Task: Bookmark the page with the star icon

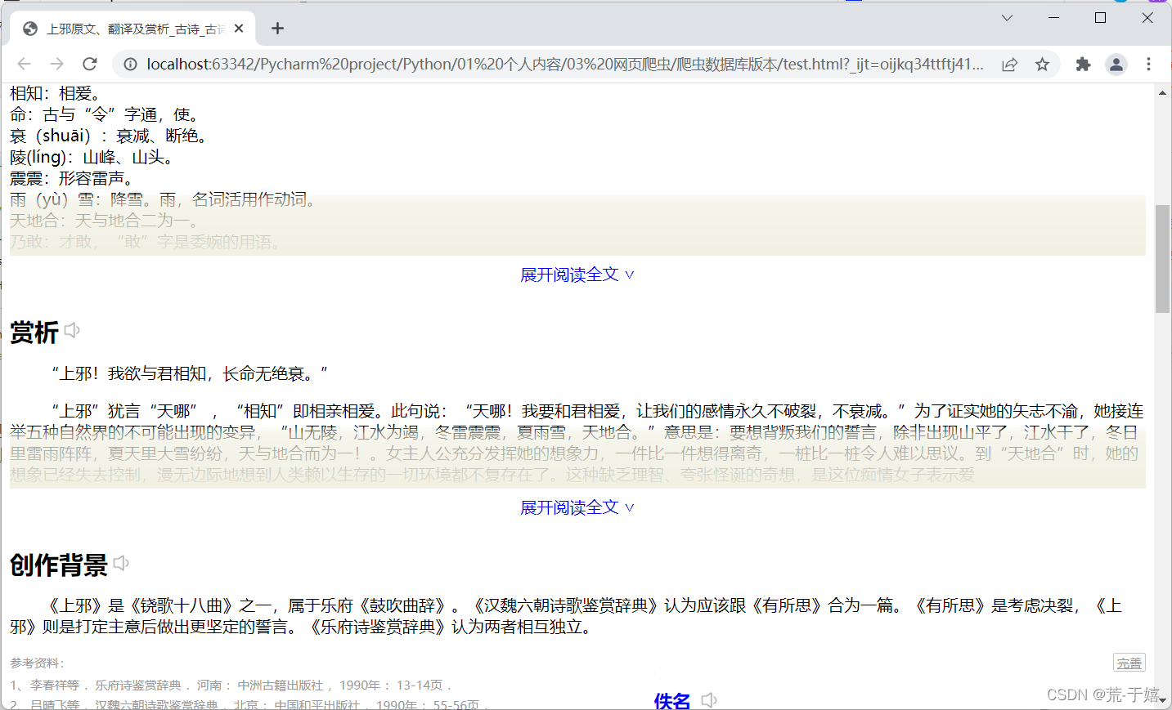Action: pyautogui.click(x=1043, y=64)
